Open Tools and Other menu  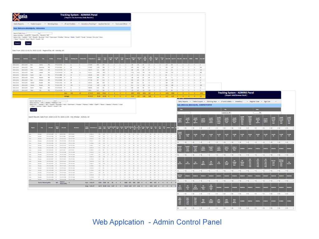tap(123, 24)
